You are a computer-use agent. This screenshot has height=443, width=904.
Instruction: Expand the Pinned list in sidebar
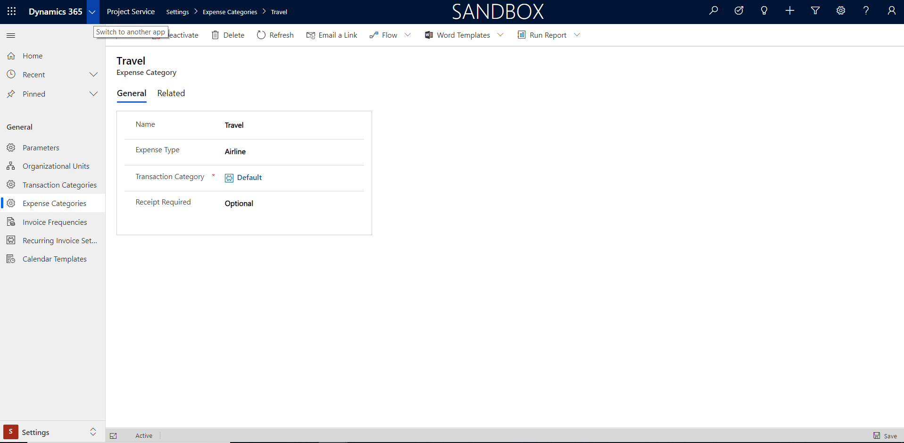point(93,94)
